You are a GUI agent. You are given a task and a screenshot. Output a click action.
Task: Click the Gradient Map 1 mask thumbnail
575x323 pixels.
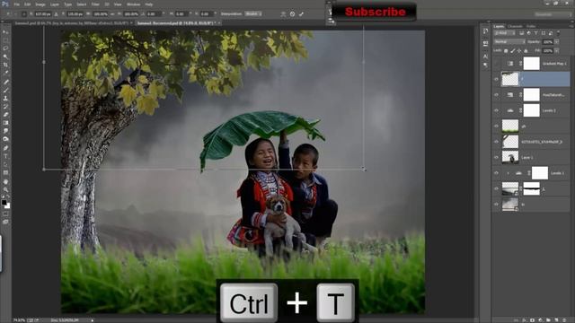(531, 64)
